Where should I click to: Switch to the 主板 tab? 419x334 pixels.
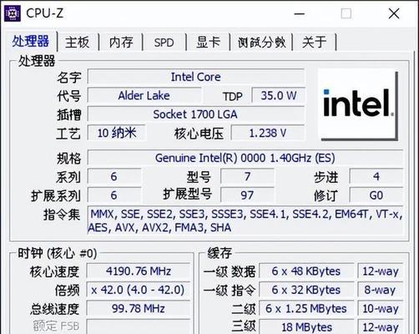[78, 43]
